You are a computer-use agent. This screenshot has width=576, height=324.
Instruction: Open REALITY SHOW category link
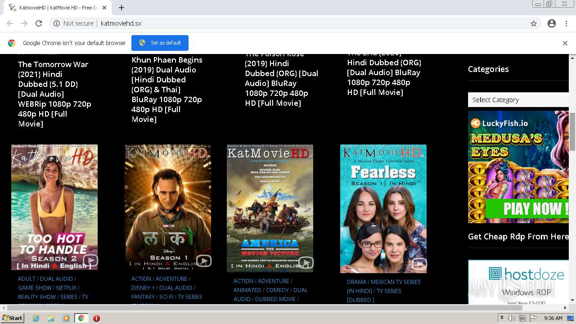[37, 297]
